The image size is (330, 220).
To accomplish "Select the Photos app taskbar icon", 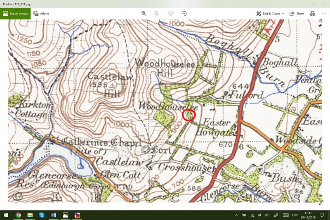I will tap(65, 215).
